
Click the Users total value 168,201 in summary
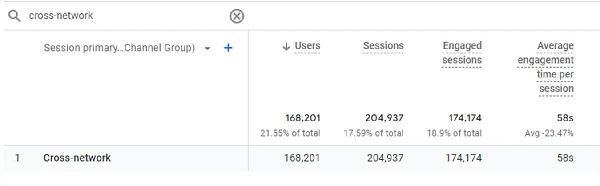coord(302,118)
